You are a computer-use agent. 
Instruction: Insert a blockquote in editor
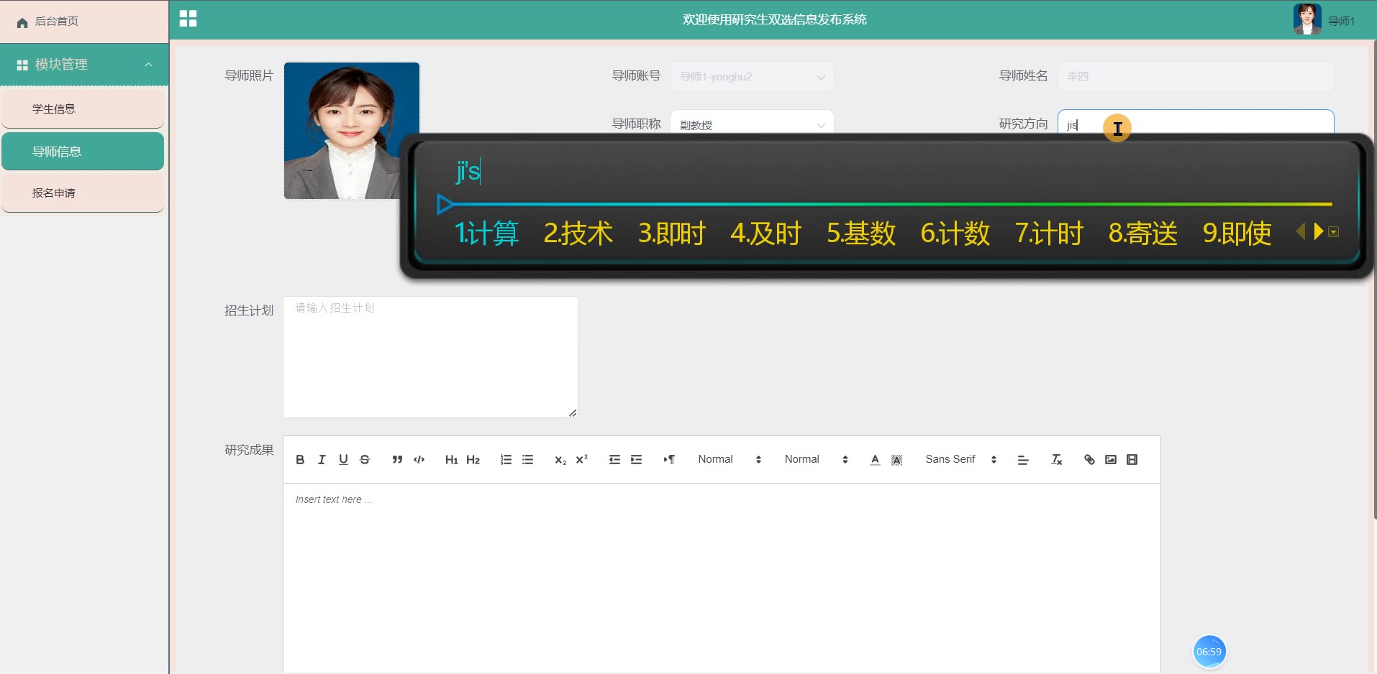click(x=397, y=460)
